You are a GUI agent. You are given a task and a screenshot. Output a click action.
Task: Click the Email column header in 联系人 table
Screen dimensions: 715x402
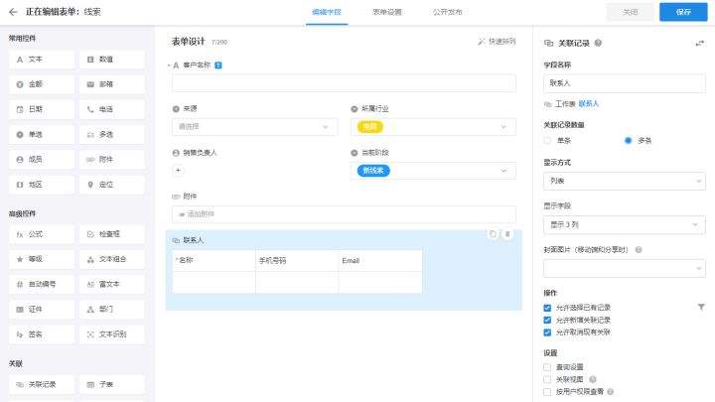tap(380, 261)
